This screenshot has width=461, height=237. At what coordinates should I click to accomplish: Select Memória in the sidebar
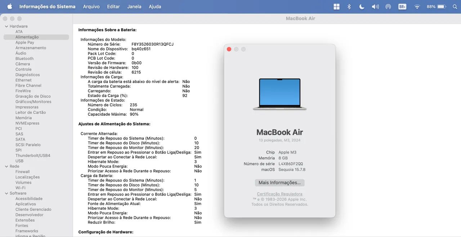(23, 118)
